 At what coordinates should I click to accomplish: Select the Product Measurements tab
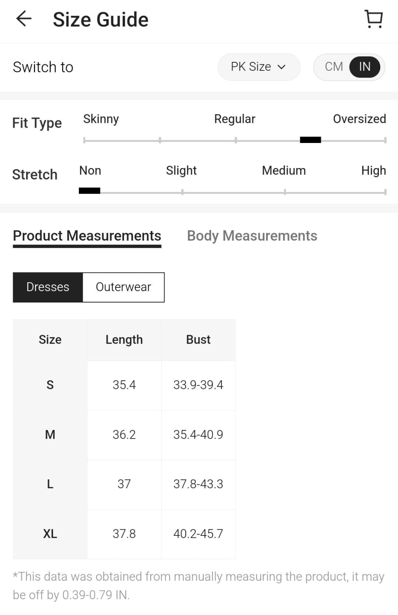tap(87, 236)
